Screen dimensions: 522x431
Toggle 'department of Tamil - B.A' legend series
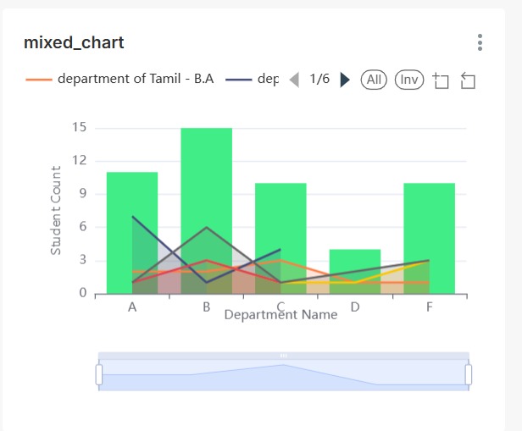click(135, 80)
